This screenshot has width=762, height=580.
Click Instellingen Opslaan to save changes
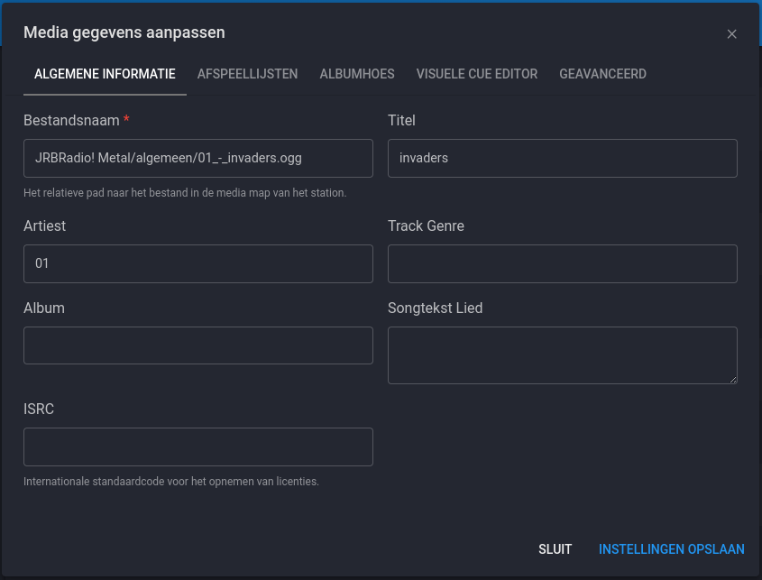[x=671, y=548]
